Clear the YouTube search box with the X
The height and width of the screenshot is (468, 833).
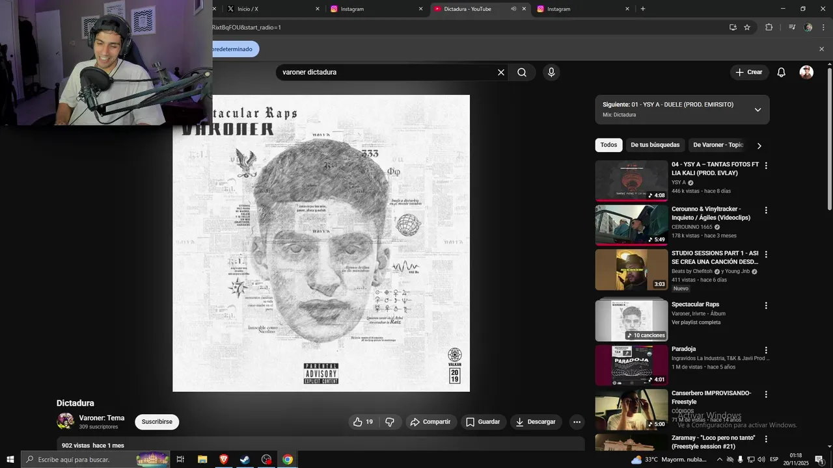pos(501,72)
